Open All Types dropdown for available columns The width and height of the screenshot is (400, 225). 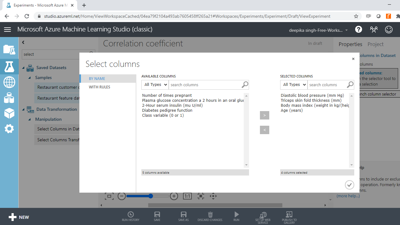pyautogui.click(x=155, y=85)
